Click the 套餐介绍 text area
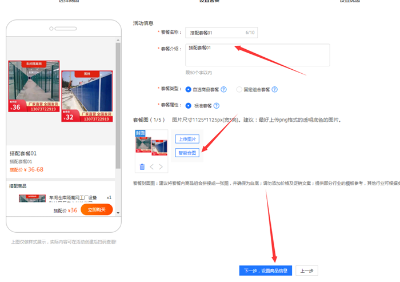The width and height of the screenshot is (400, 282). point(257,55)
